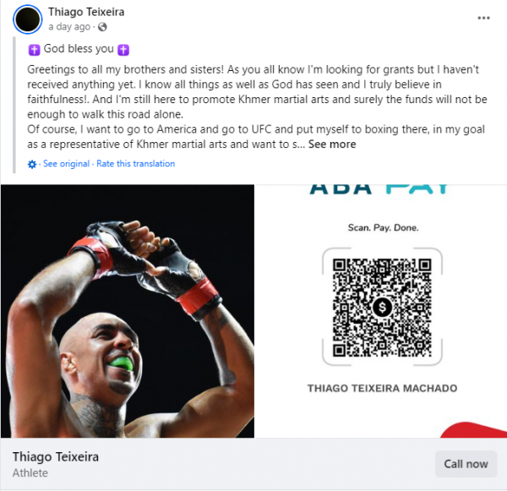Image resolution: width=507 pixels, height=491 pixels.
Task: Click the ABA PAY logo
Action: (379, 189)
